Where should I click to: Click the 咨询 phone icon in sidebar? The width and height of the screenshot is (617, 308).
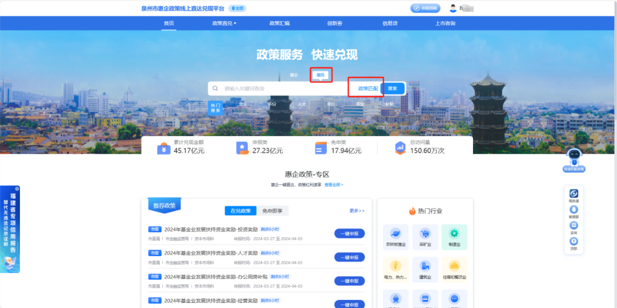point(574,225)
